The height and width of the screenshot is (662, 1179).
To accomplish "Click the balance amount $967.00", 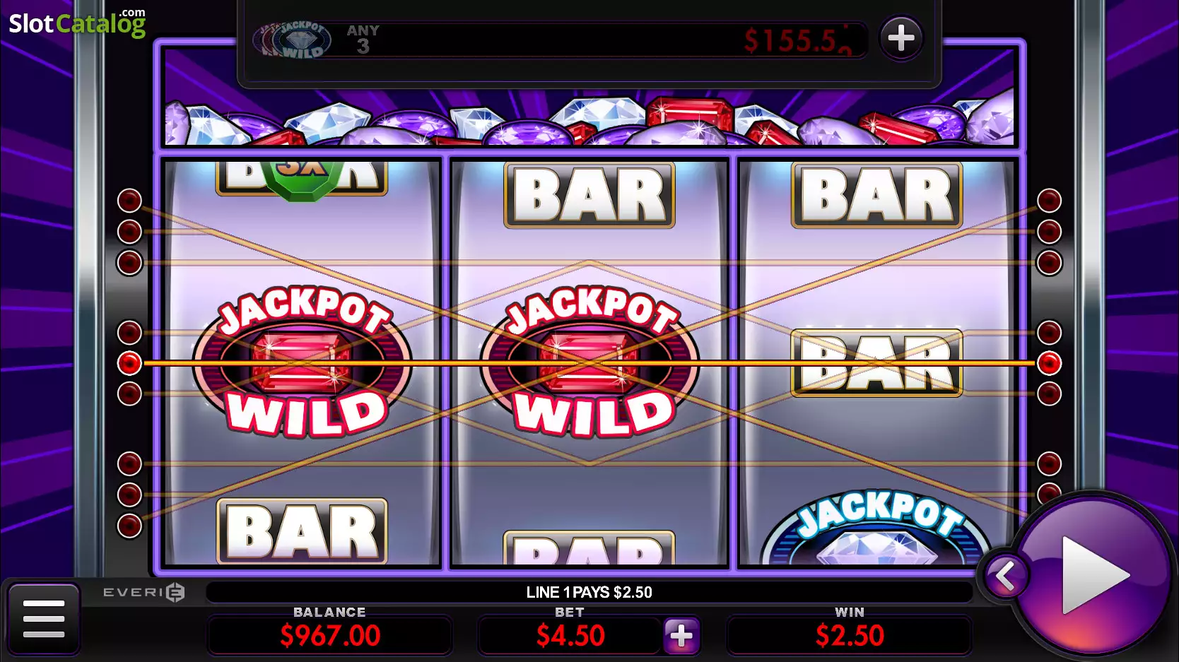I will point(330,636).
